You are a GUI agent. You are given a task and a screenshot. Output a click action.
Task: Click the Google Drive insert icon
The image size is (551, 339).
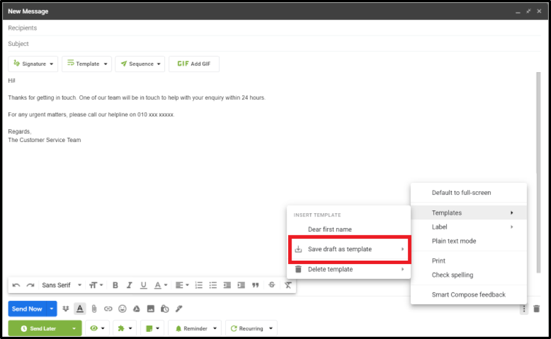[x=136, y=309]
